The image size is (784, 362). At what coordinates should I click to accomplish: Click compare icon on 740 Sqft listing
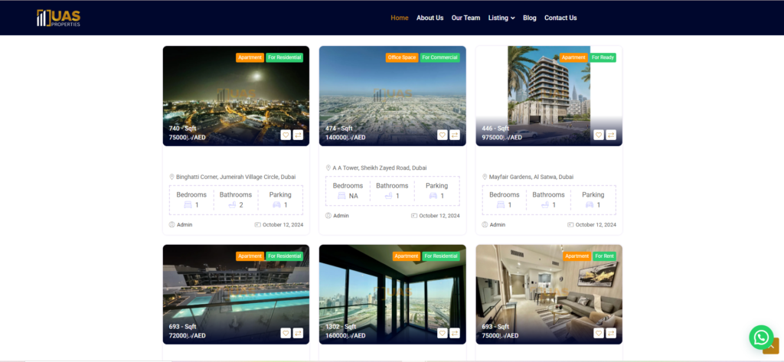pyautogui.click(x=298, y=135)
